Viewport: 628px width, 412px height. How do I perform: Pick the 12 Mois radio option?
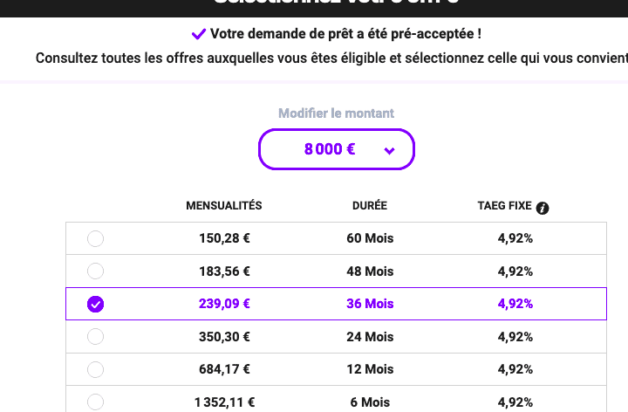click(96, 369)
